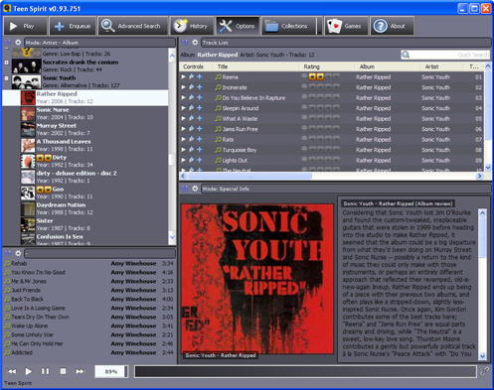Viewport: 494px width, 390px height.
Task: Select Back To Black in the playlist
Action: (x=88, y=299)
